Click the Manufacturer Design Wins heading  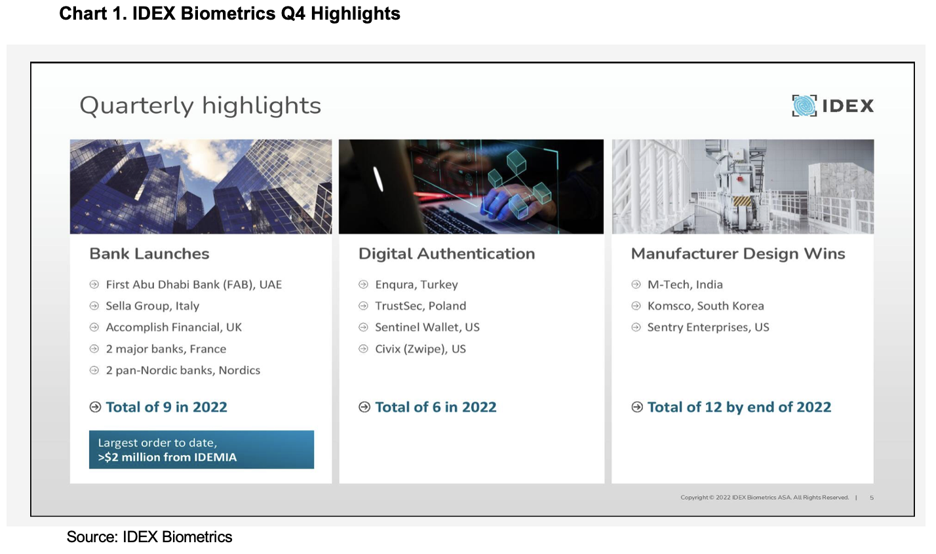pyautogui.click(x=738, y=254)
